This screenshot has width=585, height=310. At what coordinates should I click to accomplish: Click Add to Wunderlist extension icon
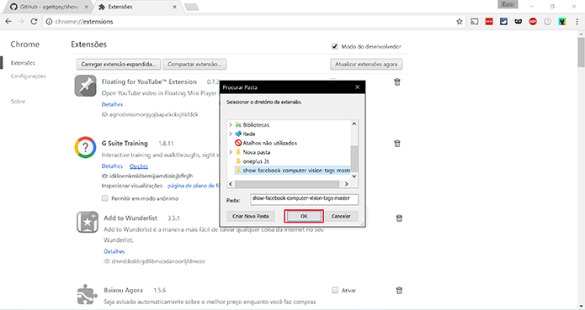pos(88,222)
